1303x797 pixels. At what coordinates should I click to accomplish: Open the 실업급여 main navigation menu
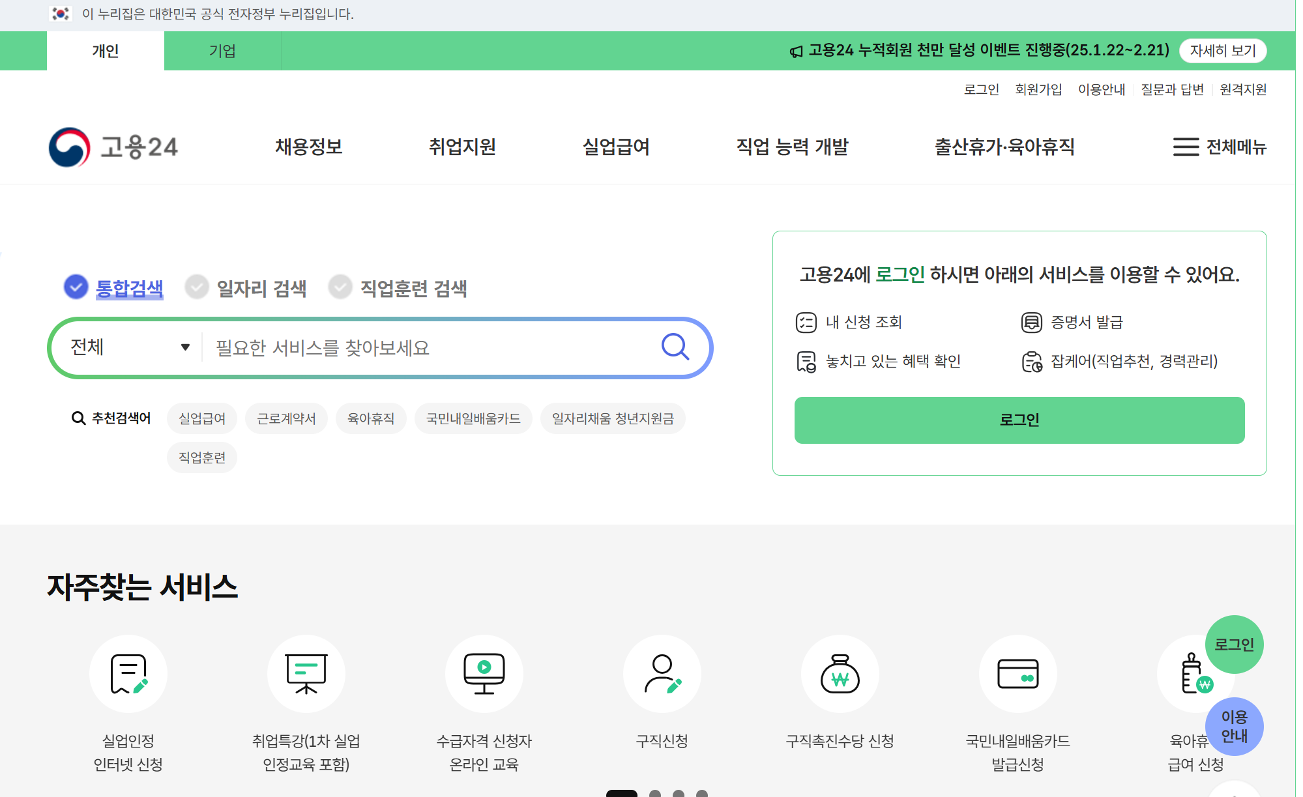point(615,147)
